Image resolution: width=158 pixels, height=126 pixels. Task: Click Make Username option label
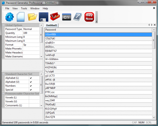[x=14, y=57]
